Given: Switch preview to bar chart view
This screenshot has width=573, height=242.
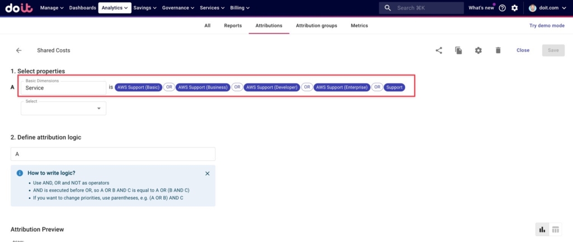Looking at the screenshot, I should pos(542,229).
